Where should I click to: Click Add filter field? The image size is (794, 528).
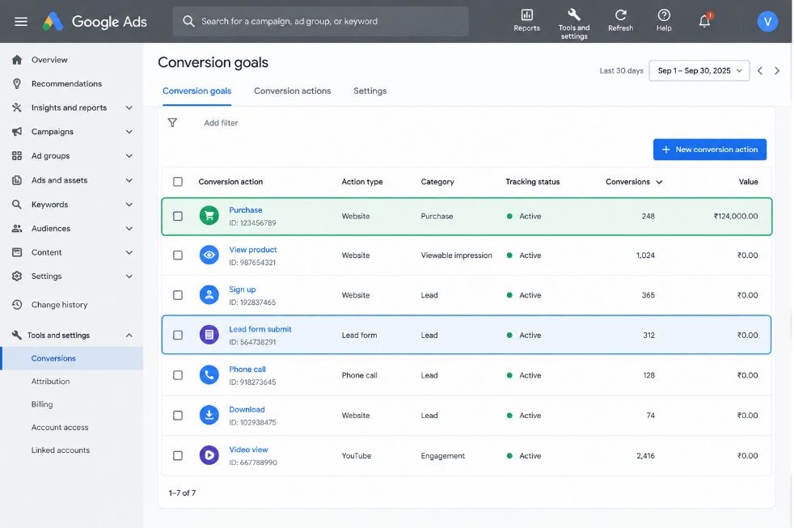coord(221,123)
